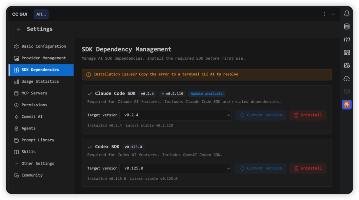Go to Provider Management section

(x=41, y=58)
